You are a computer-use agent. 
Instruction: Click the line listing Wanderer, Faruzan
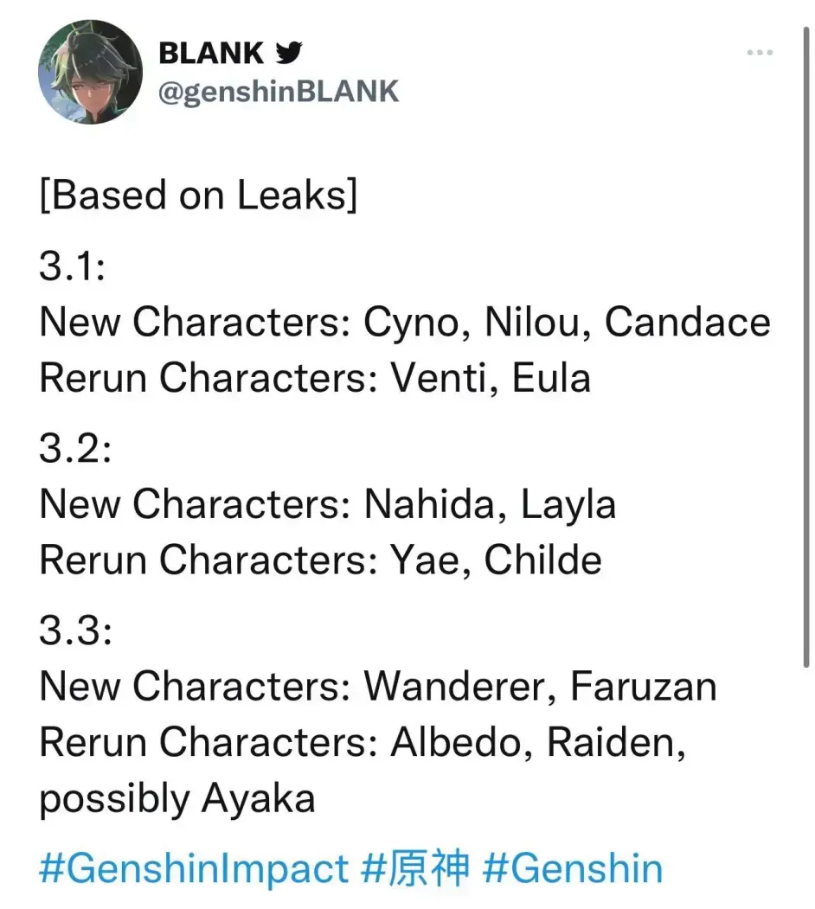pyautogui.click(x=378, y=687)
